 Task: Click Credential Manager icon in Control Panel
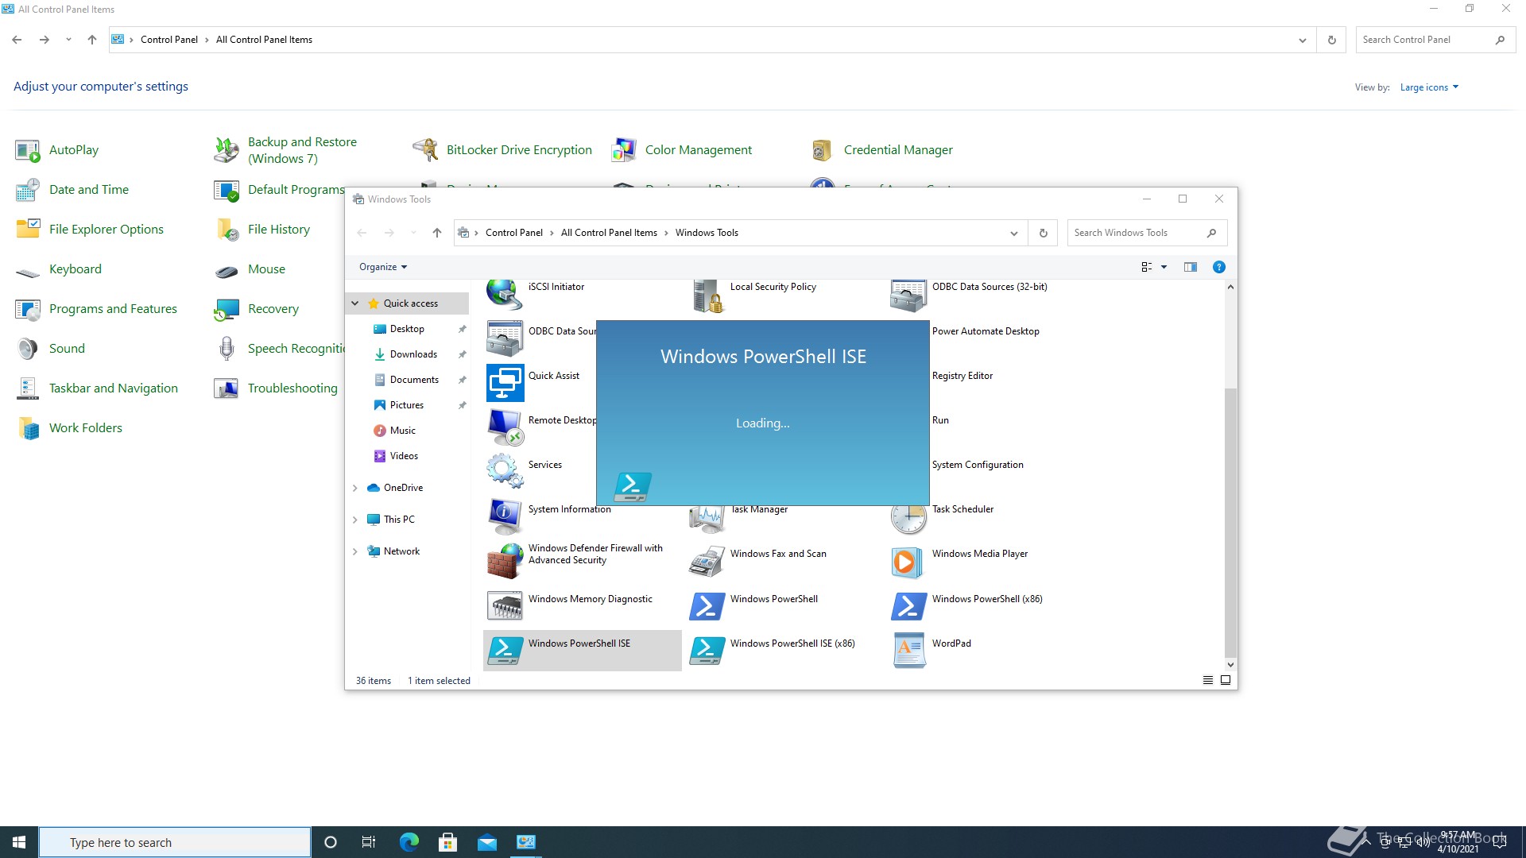(823, 150)
